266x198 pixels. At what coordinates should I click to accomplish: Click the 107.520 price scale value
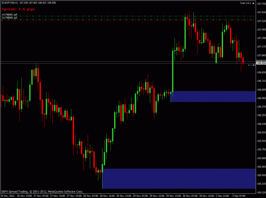tap(261, 21)
